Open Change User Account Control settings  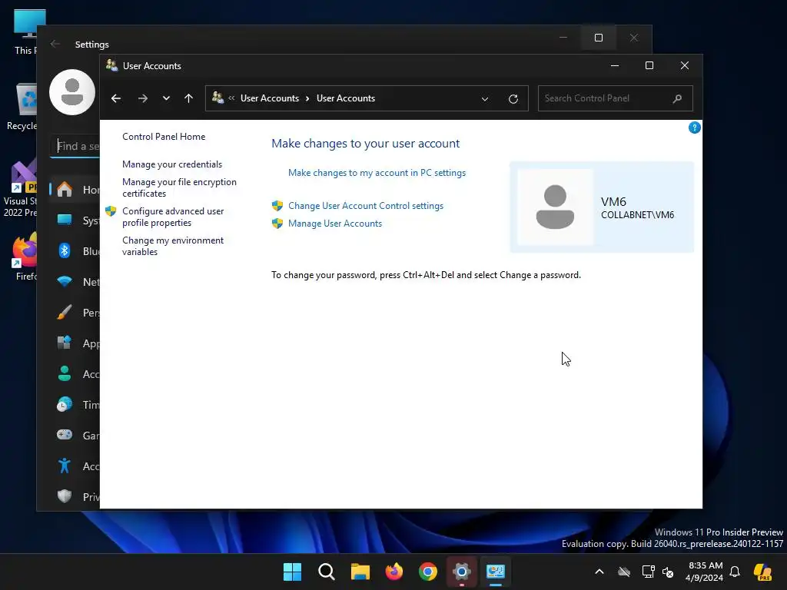coord(366,206)
